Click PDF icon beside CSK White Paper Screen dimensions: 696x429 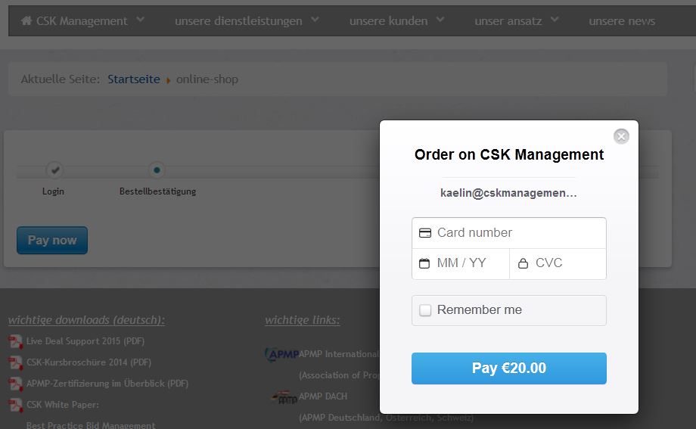click(x=15, y=405)
